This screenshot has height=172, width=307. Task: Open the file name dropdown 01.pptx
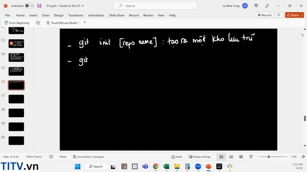click(65, 6)
